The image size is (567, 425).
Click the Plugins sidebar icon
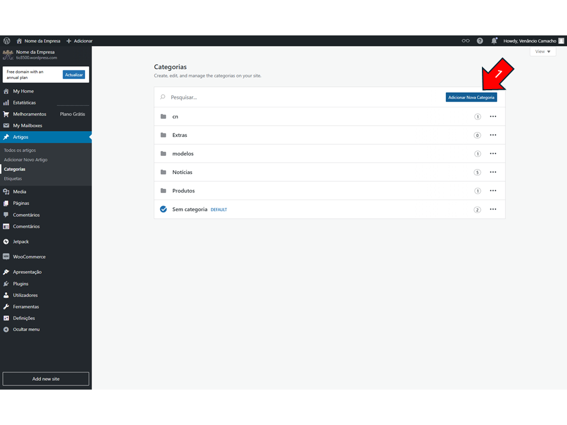pyautogui.click(x=6, y=284)
